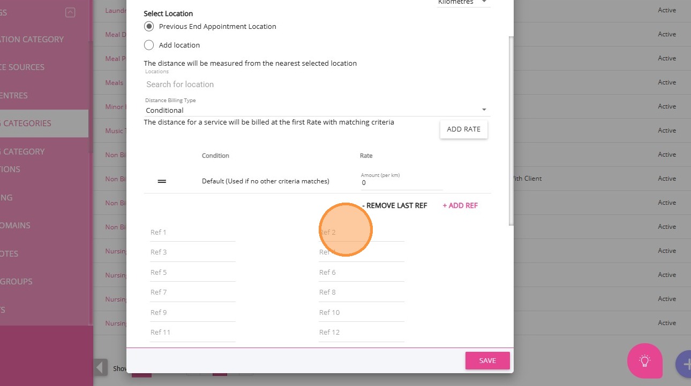Collapse the sidebar section with chevron-up icon
Image resolution: width=691 pixels, height=386 pixels.
click(70, 12)
